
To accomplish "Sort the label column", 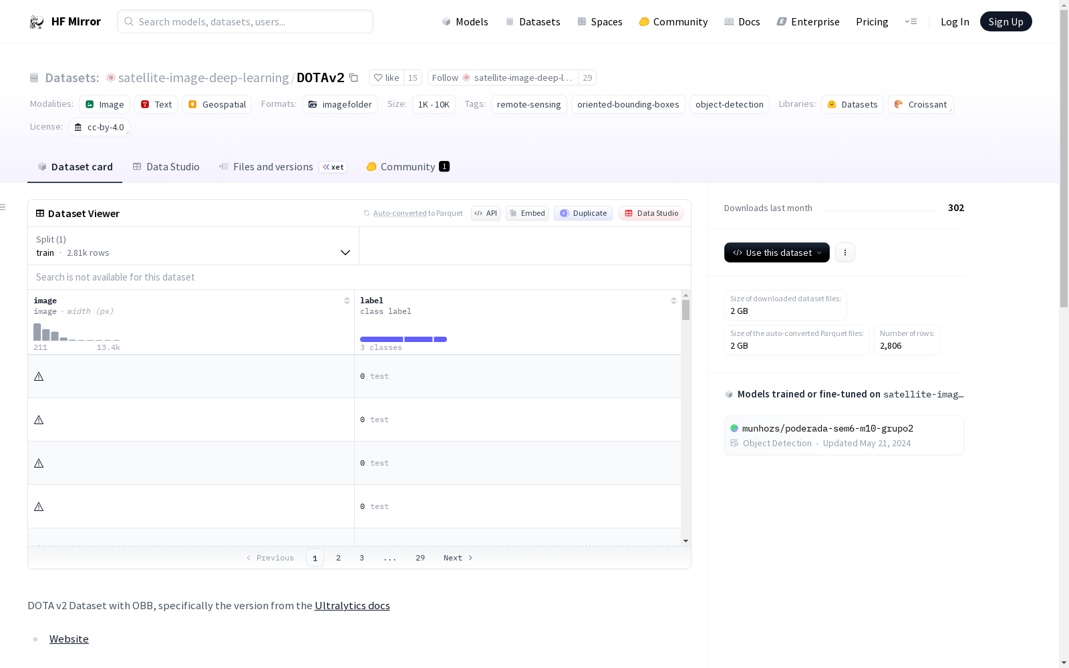I will click(x=673, y=301).
